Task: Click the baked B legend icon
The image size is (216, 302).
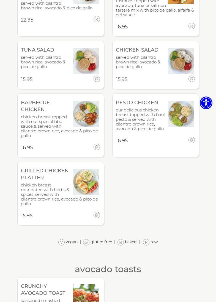Action: (x=121, y=242)
